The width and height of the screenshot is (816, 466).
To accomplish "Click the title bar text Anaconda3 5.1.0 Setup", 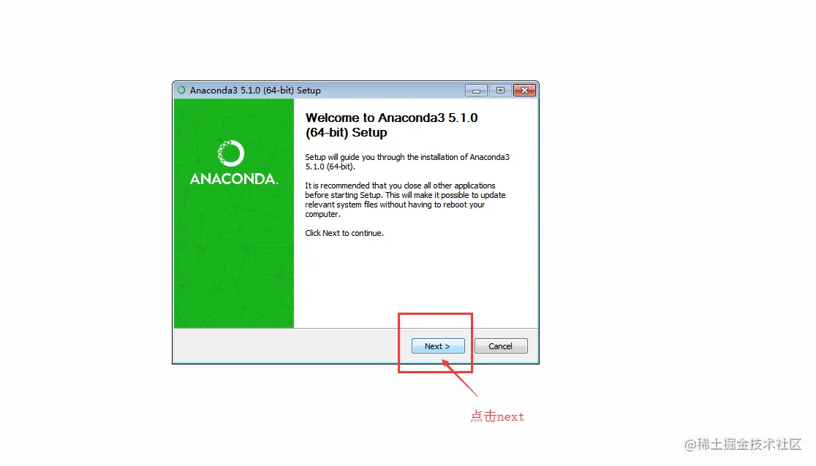I will [x=255, y=91].
